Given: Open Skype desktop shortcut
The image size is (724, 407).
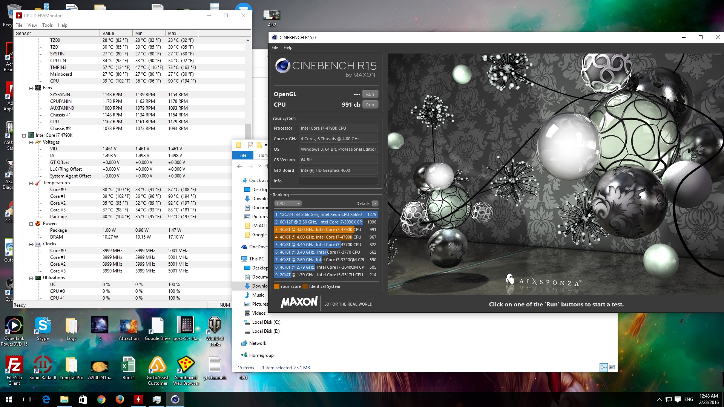Looking at the screenshot, I should pos(43,326).
